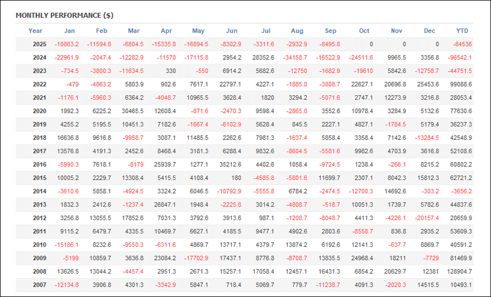This screenshot has height=297, width=491.
Task: Click the Jun column header
Action: (x=231, y=31)
